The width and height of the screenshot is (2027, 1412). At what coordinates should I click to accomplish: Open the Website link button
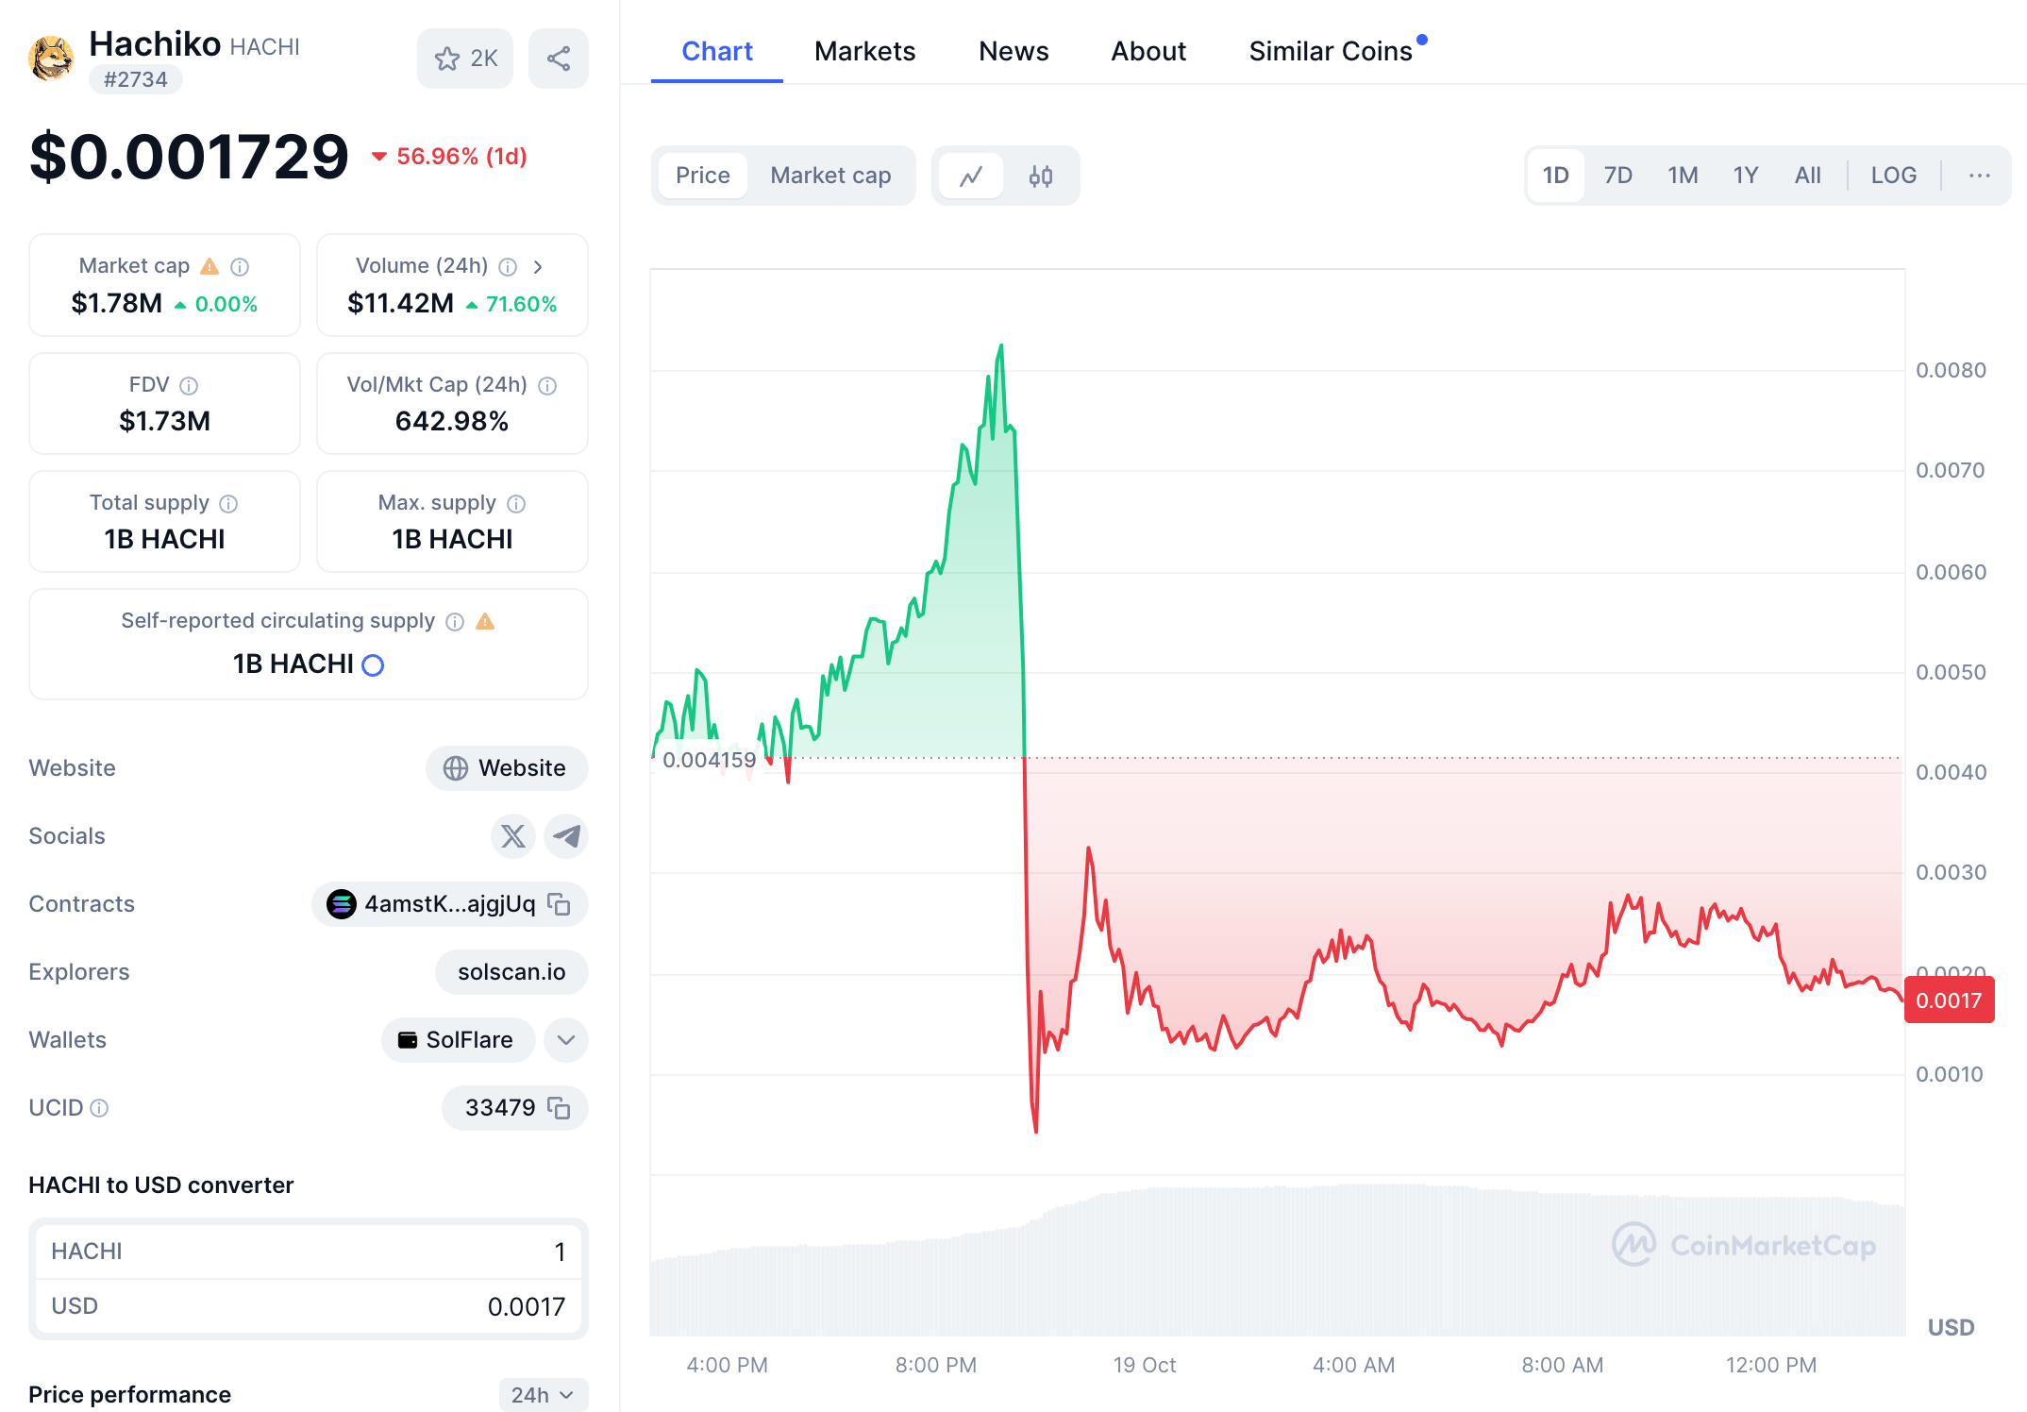coord(507,768)
